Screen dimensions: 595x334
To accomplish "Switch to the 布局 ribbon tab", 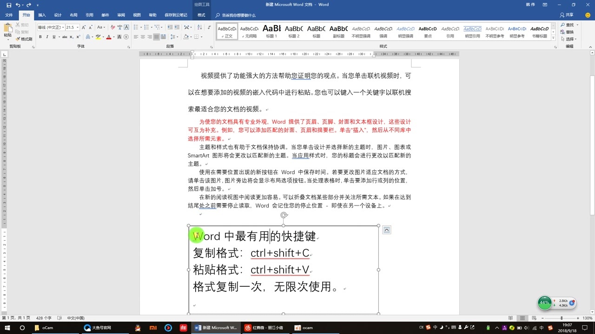I will (x=73, y=15).
